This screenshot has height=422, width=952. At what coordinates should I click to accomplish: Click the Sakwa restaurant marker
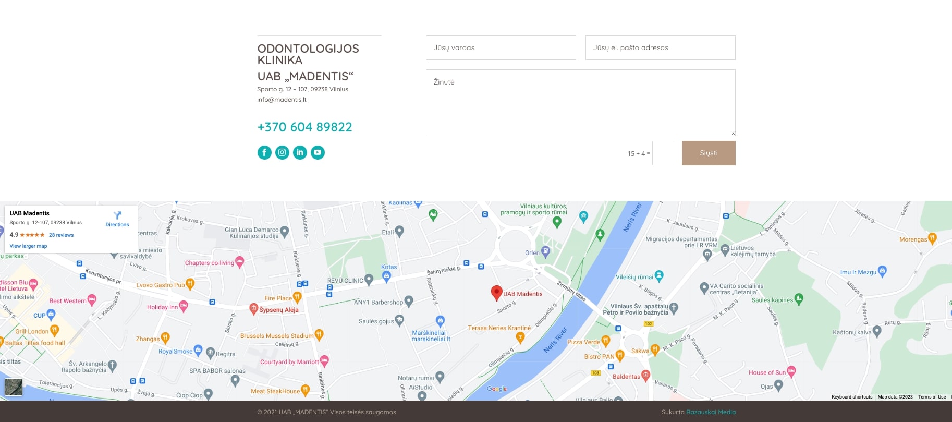coord(655,350)
